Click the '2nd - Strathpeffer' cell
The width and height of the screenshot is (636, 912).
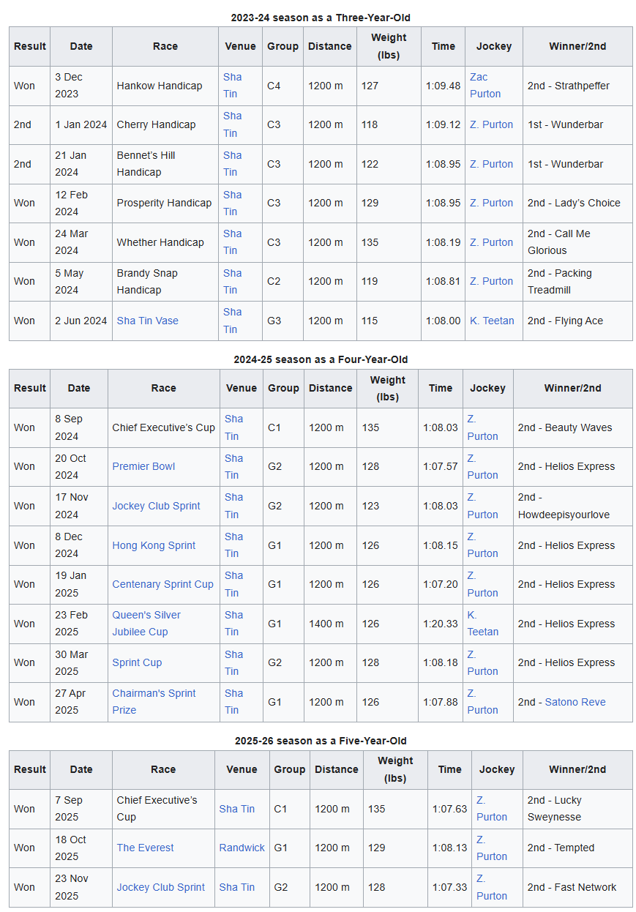tap(577, 86)
